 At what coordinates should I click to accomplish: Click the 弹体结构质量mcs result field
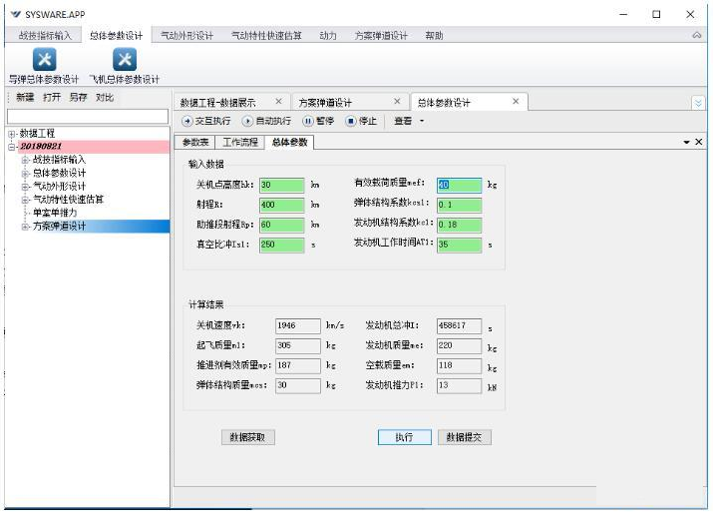pos(298,385)
